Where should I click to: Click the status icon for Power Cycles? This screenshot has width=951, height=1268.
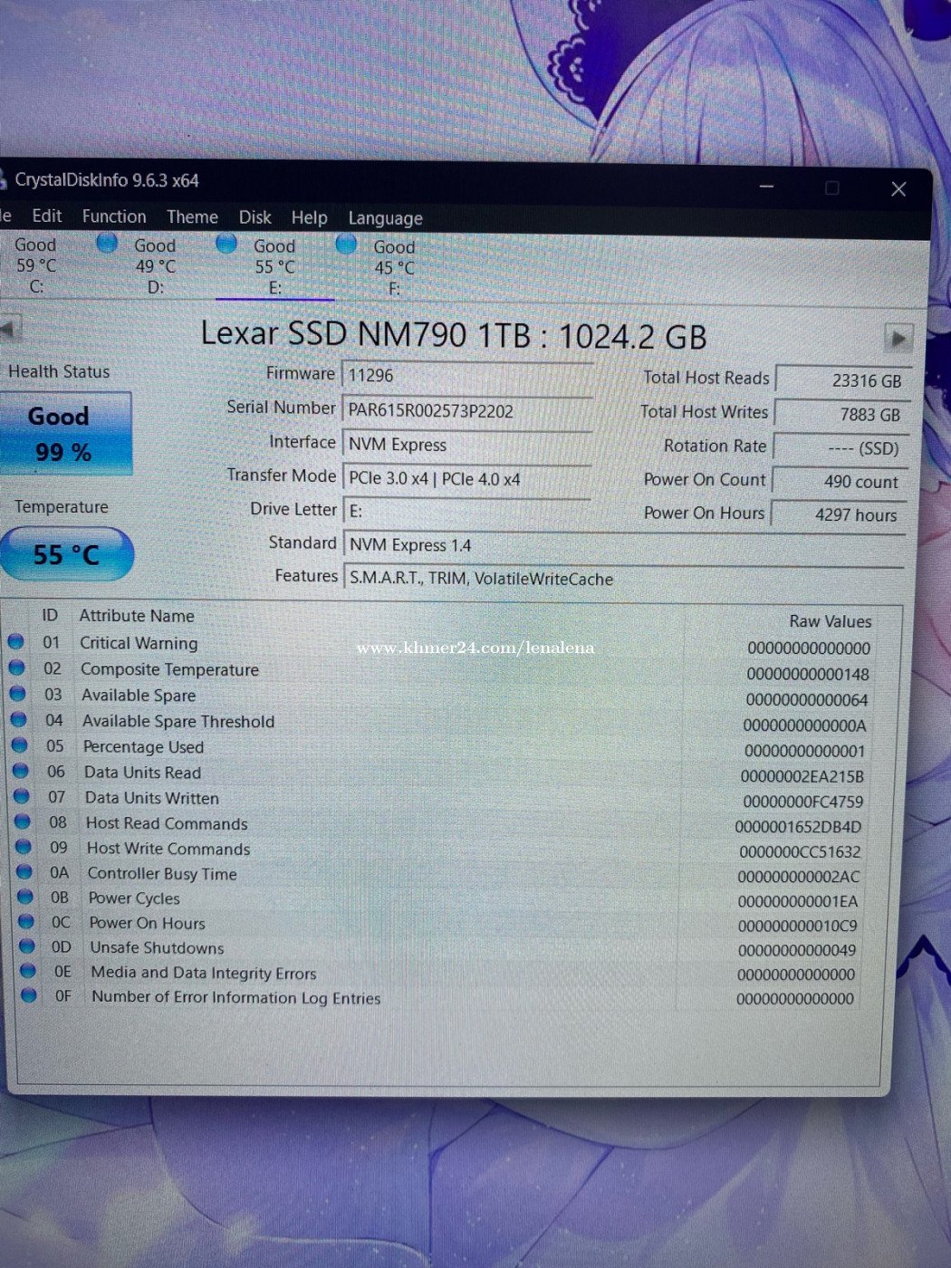point(25,897)
